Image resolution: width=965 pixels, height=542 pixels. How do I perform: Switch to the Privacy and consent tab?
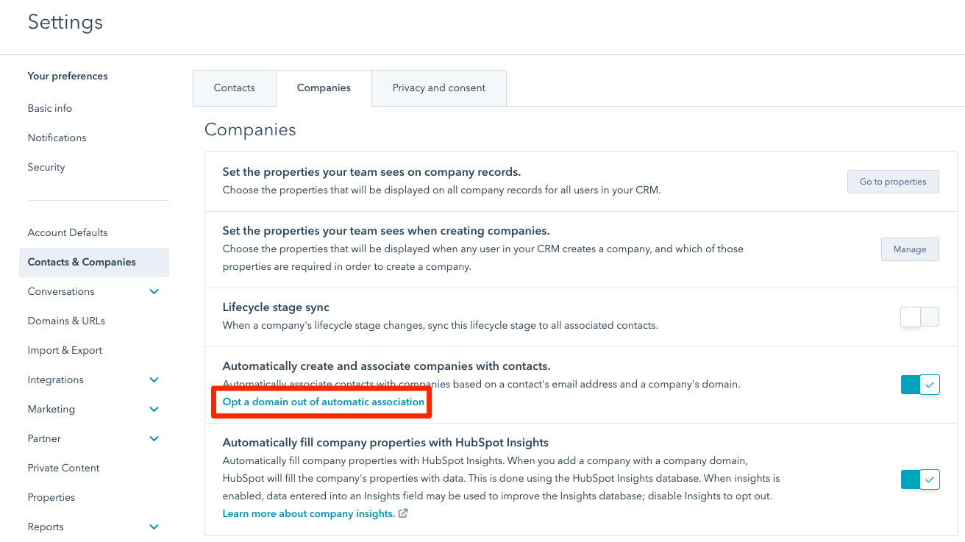pyautogui.click(x=438, y=88)
